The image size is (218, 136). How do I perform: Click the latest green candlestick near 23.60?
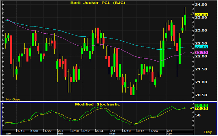pyautogui.click(x=185, y=20)
